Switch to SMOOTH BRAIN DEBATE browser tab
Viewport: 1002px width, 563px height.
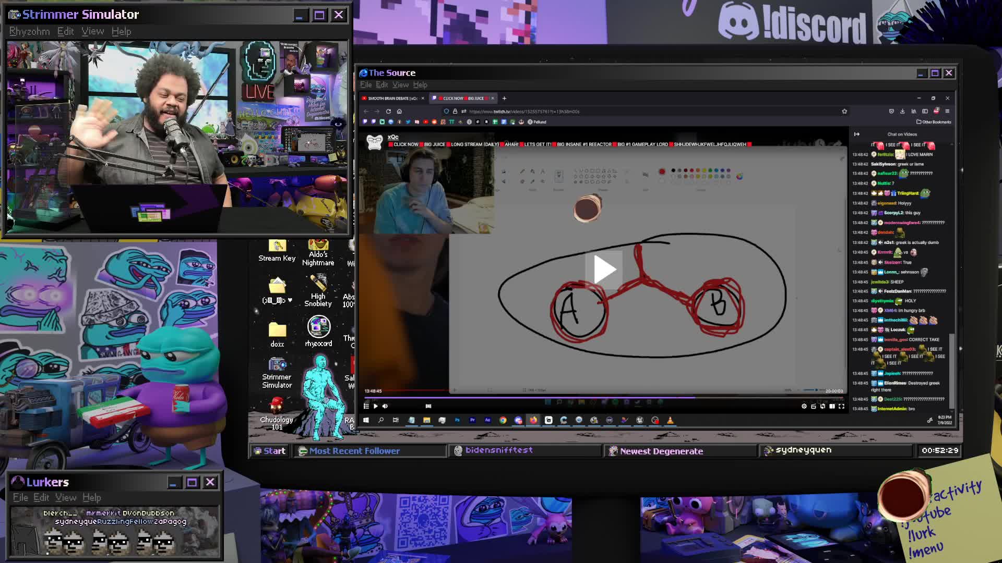coord(393,98)
